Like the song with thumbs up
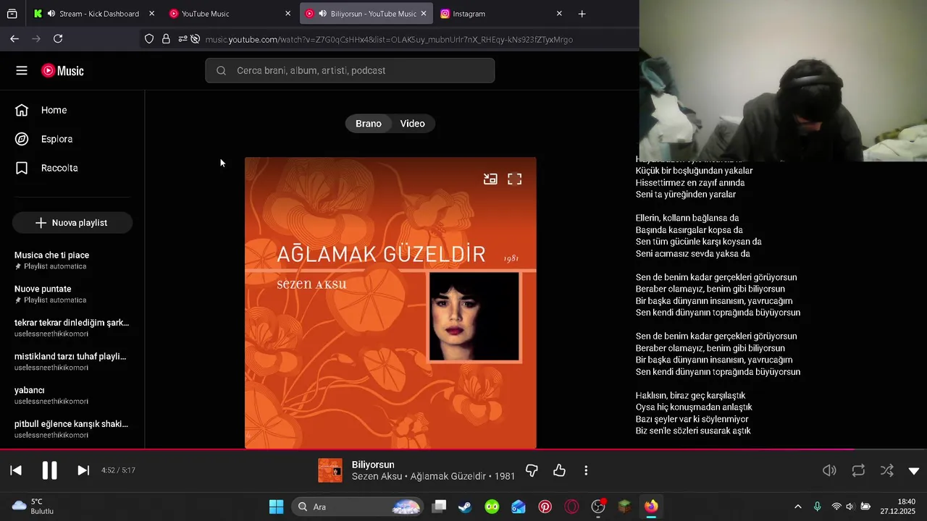Screen dimensions: 927x521 coord(559,470)
